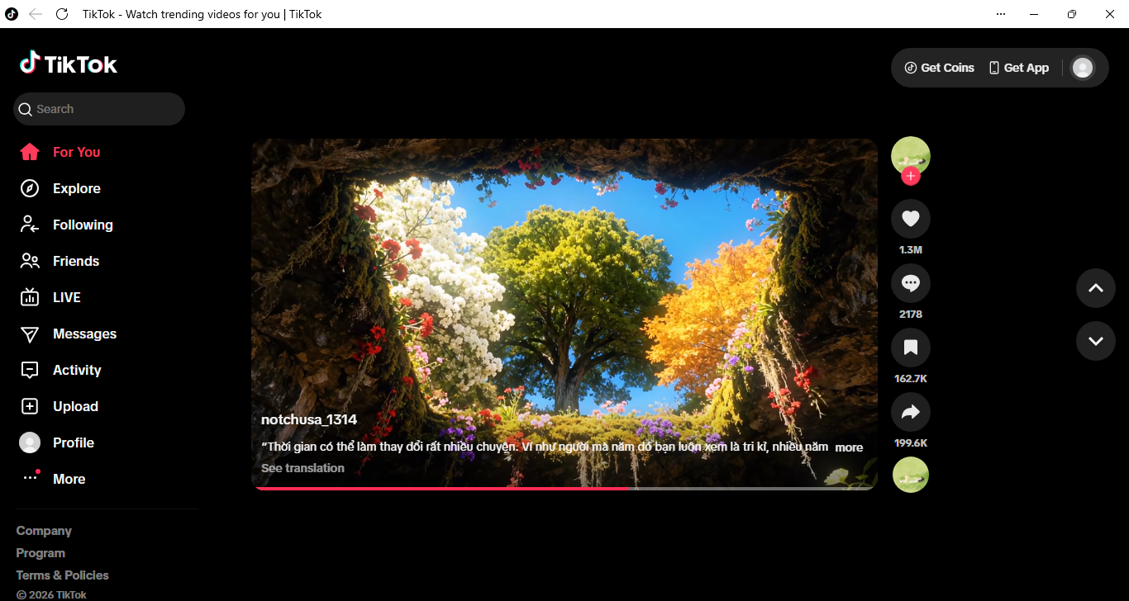The height and width of the screenshot is (601, 1129).
Task: Follow creator with red plus badge
Action: pyautogui.click(x=910, y=176)
